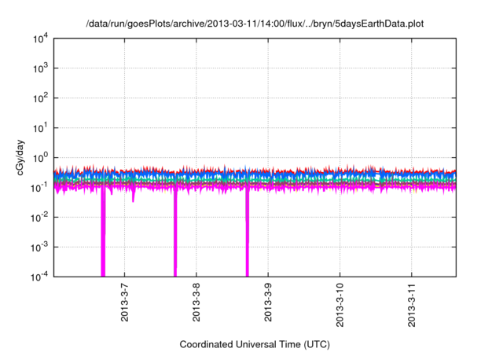Click the magenta dropout spike before 2013-3-7
503x352 pixels.
click(103, 233)
